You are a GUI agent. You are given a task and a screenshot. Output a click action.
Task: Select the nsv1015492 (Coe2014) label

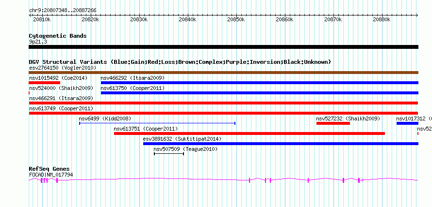pyautogui.click(x=58, y=78)
